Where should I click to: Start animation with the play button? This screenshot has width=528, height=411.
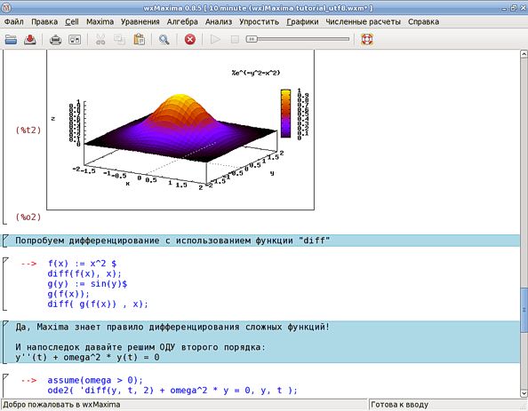215,40
